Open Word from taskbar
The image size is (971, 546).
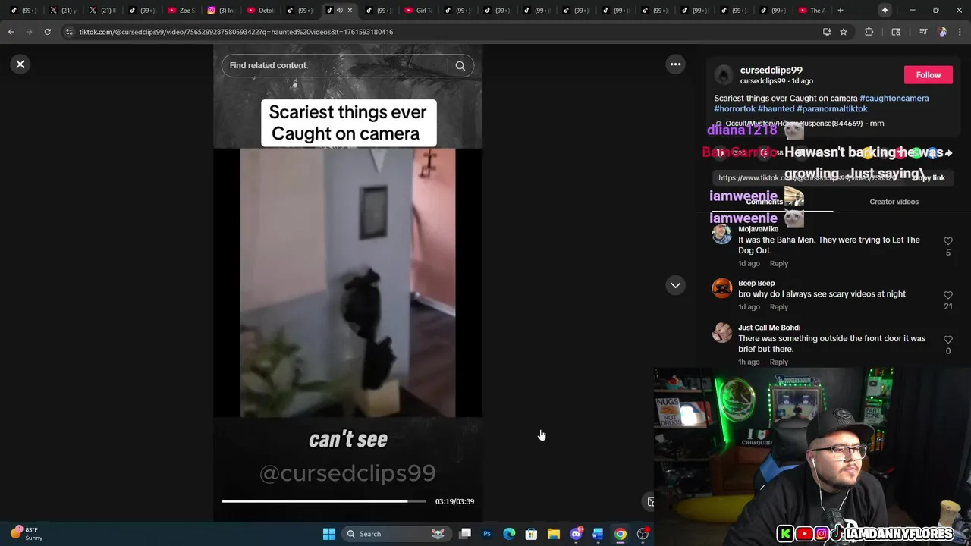click(x=598, y=534)
